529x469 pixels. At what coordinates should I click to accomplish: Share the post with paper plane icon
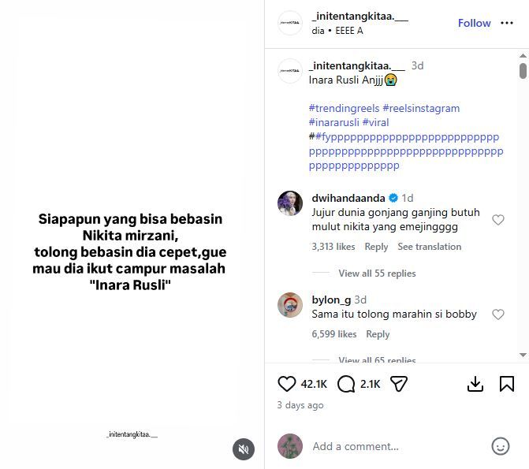pyautogui.click(x=399, y=384)
